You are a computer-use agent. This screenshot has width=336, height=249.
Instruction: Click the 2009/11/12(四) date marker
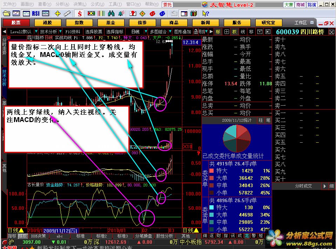click(61, 230)
